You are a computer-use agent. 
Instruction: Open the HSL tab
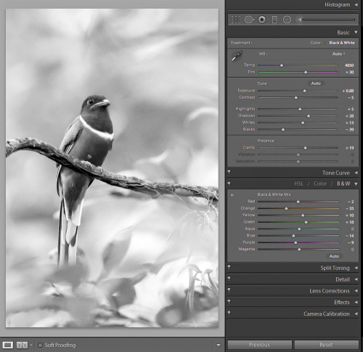(x=298, y=184)
